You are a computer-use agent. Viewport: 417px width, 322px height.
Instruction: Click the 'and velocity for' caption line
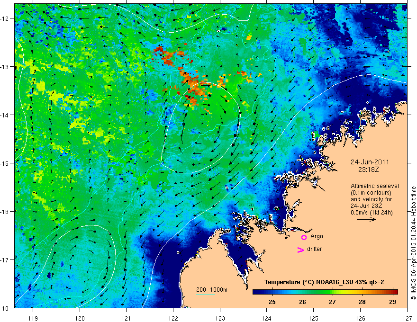pos(371,199)
